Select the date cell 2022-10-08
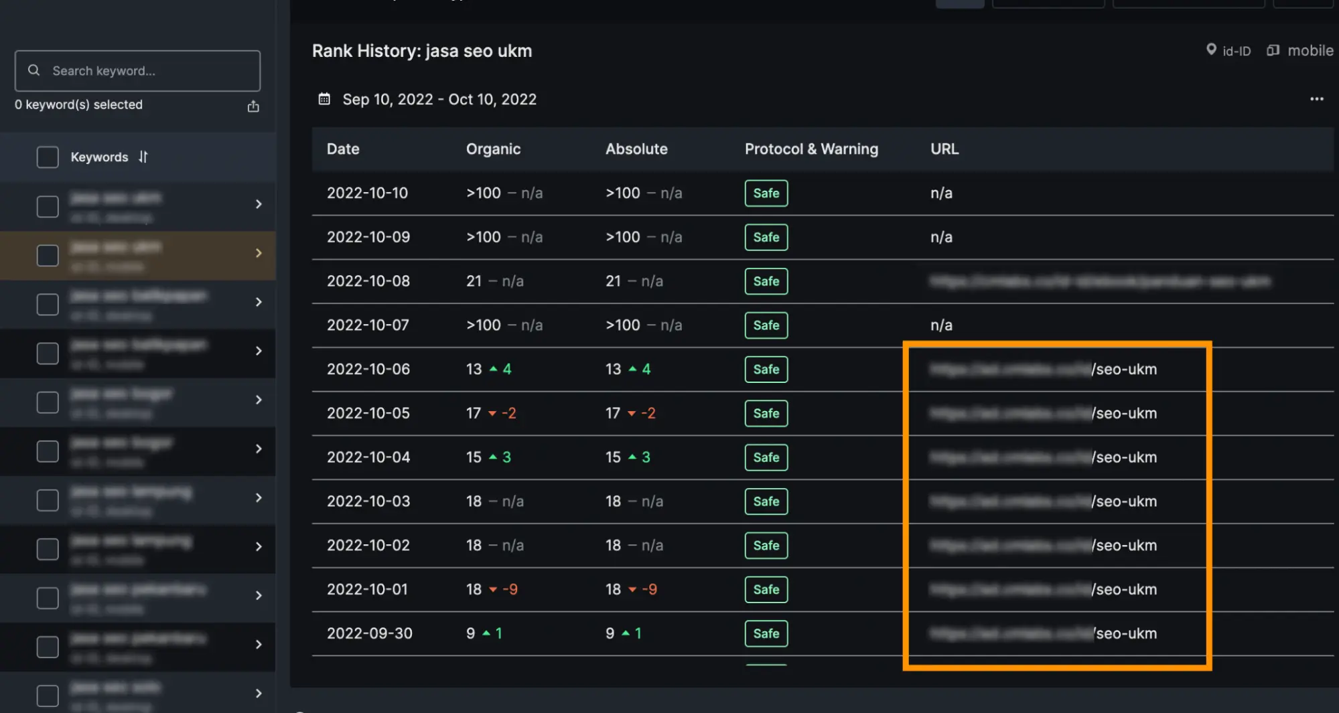Viewport: 1339px width, 713px height. (x=368, y=281)
